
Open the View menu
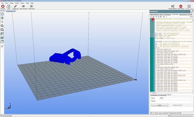tap(6, 3)
